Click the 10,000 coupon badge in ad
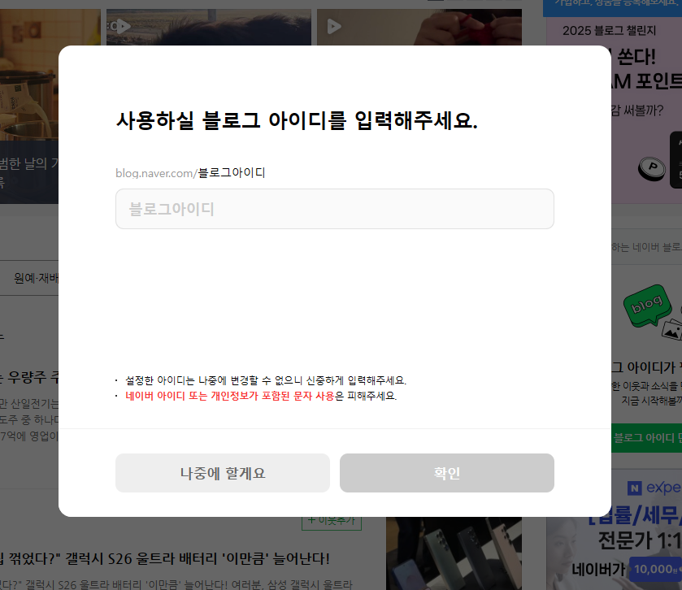682x590 pixels. tap(655, 569)
